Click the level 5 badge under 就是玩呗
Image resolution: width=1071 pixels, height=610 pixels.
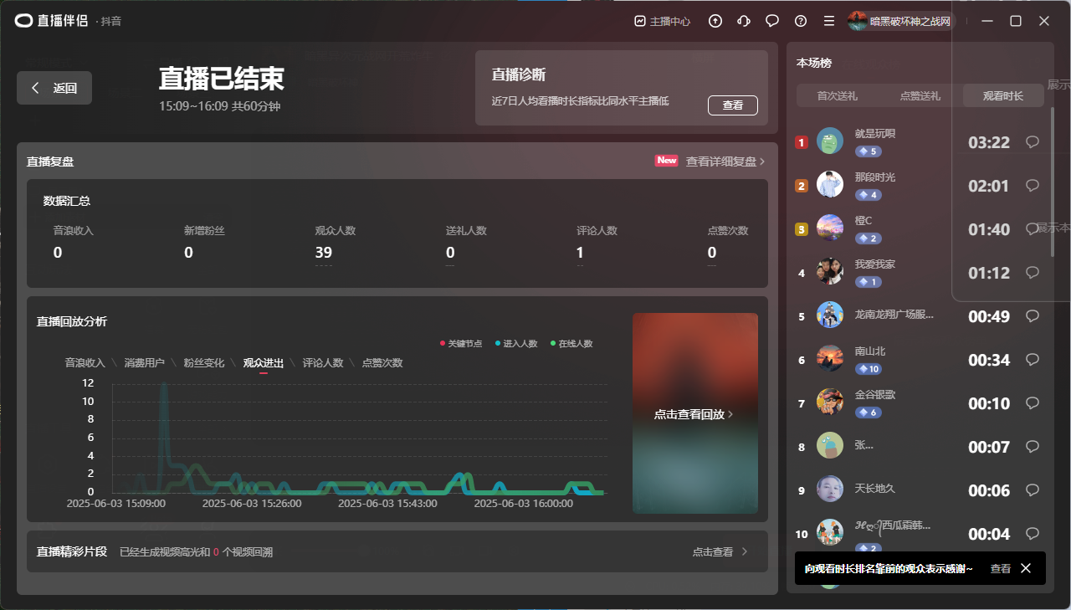coord(868,151)
